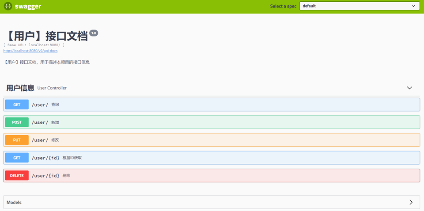Click the red DELETE method badge
This screenshot has width=424, height=211.
(x=17, y=176)
